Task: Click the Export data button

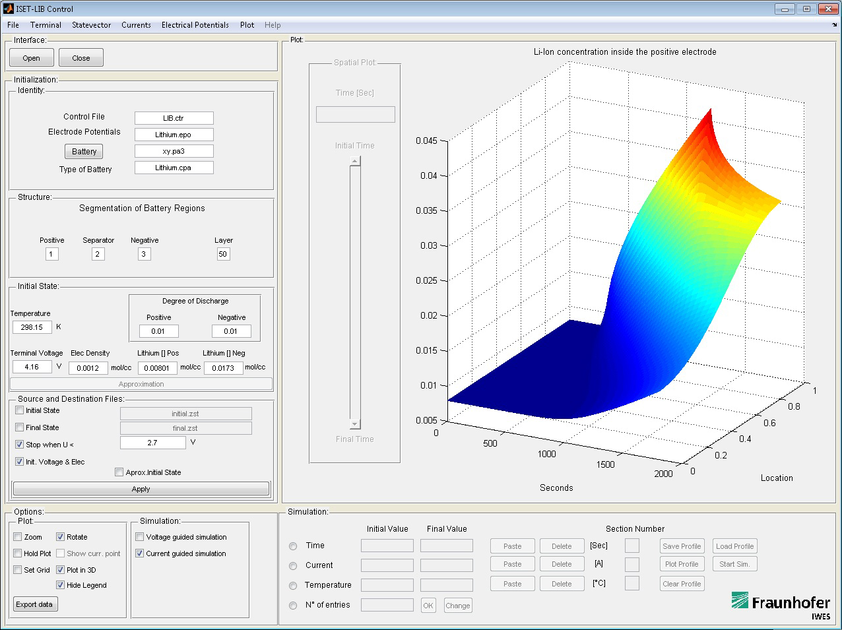Action: point(34,604)
